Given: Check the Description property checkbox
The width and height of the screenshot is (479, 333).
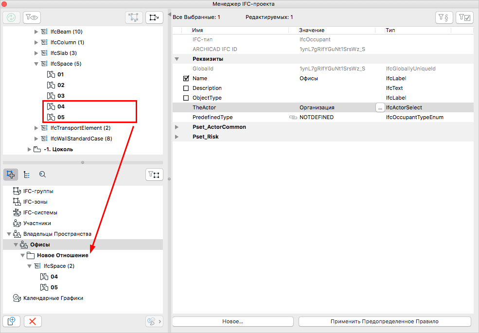Looking at the screenshot, I should coord(186,88).
